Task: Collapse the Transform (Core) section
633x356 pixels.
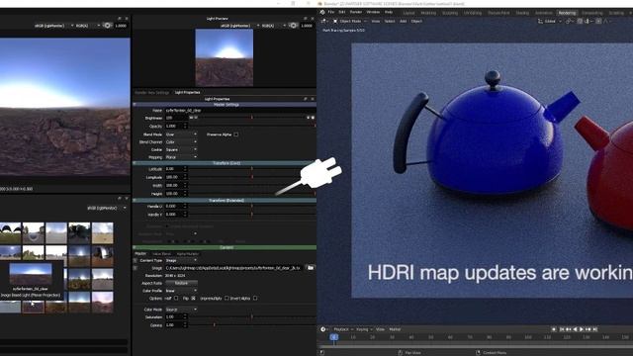Action: tap(135, 163)
